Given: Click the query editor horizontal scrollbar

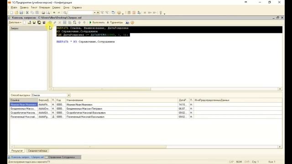Looking at the screenshot, I should click(102, 89).
